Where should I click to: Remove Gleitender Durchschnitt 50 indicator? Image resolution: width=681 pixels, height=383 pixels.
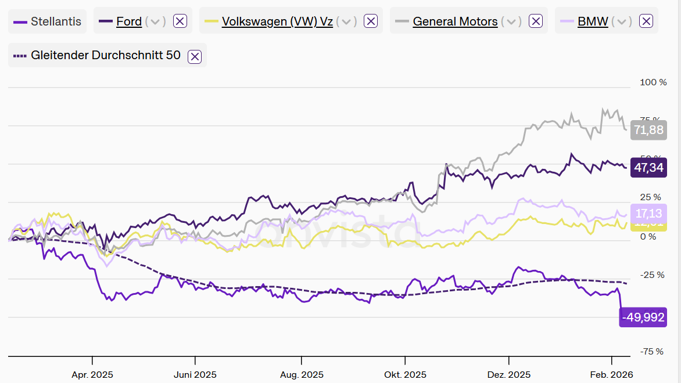(195, 56)
